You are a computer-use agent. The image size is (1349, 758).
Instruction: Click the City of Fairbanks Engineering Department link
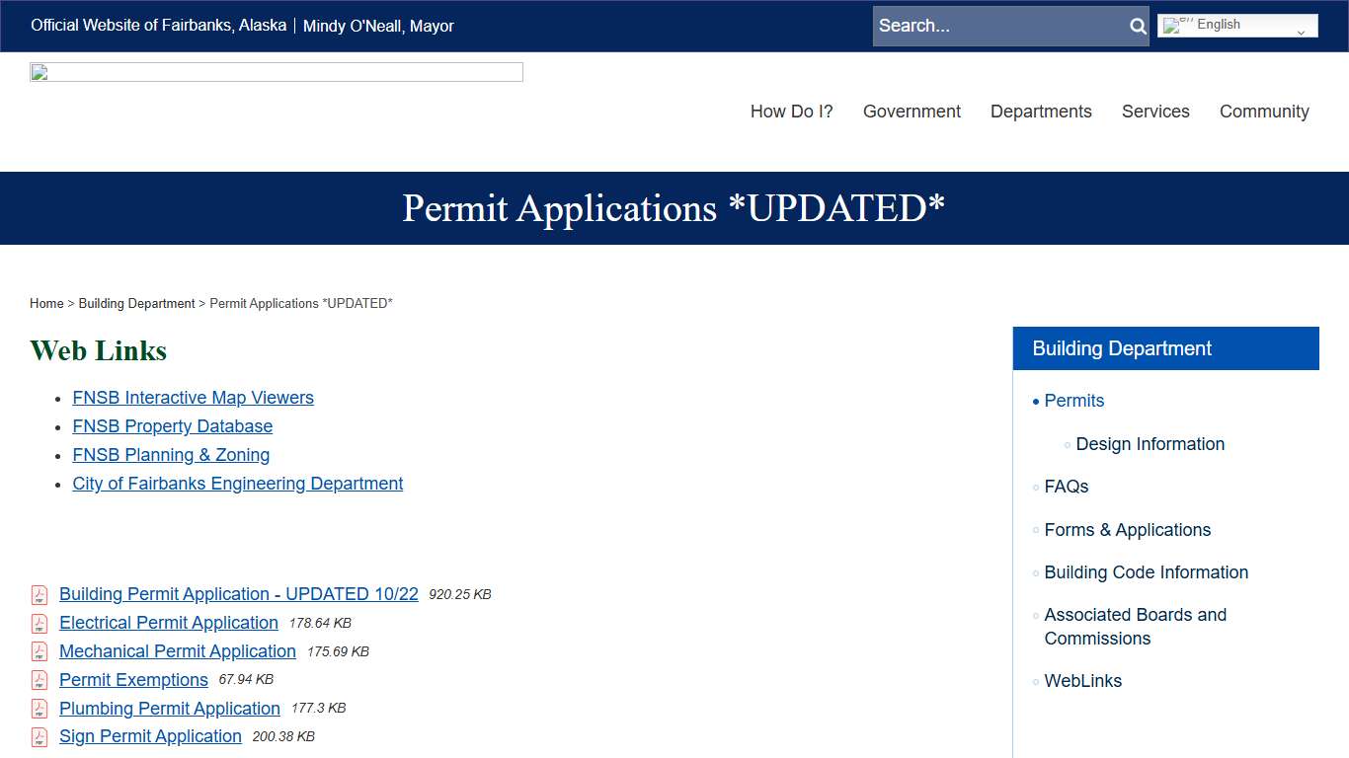(237, 484)
